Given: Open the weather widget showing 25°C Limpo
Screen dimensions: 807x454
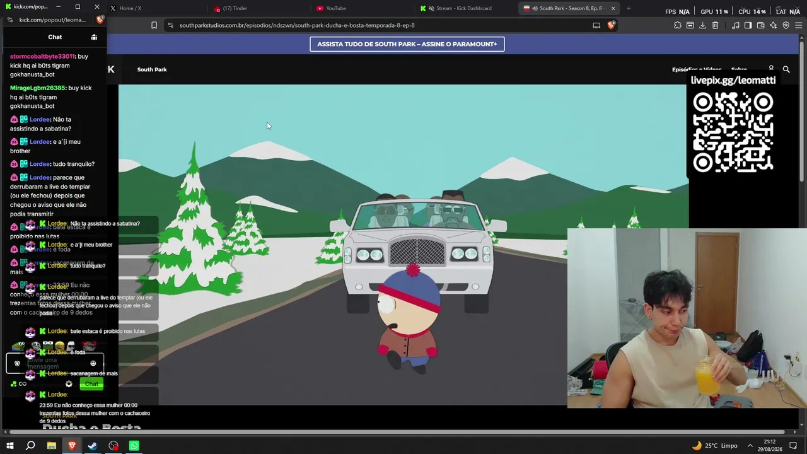Looking at the screenshot, I should pyautogui.click(x=714, y=446).
